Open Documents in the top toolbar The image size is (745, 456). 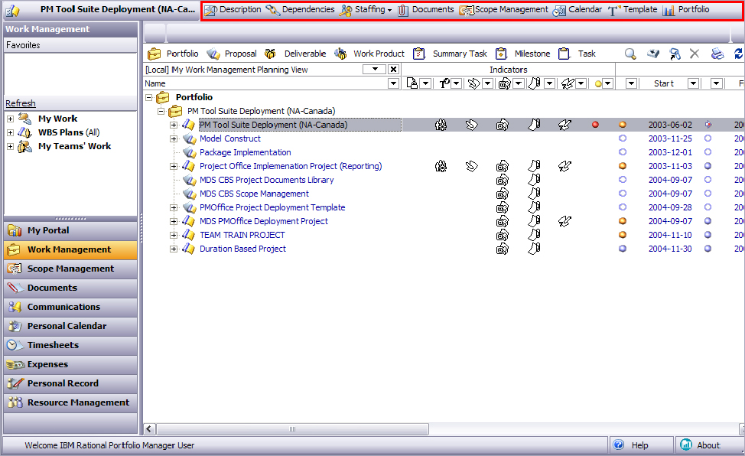tap(426, 9)
